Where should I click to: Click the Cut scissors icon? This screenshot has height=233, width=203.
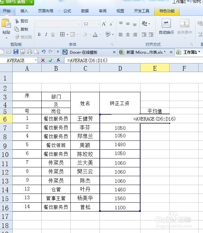click(x=17, y=21)
